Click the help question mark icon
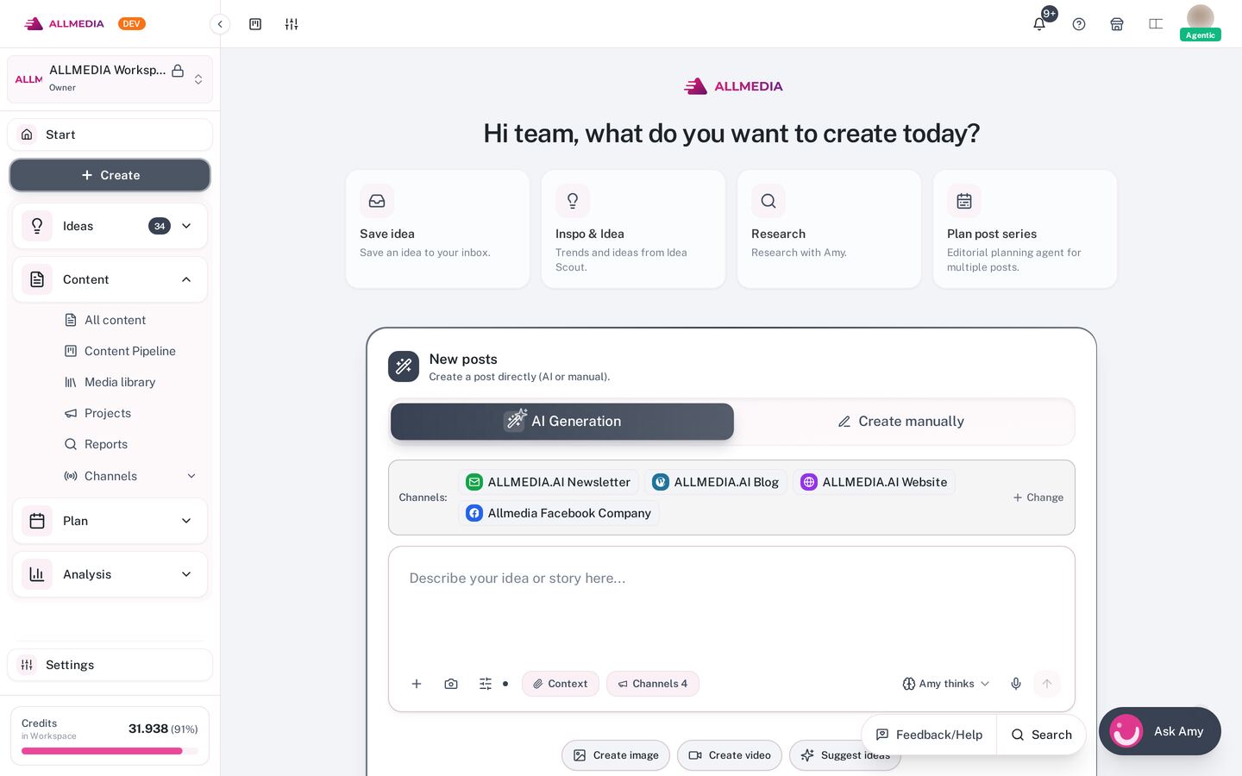The image size is (1242, 776). [x=1079, y=24]
